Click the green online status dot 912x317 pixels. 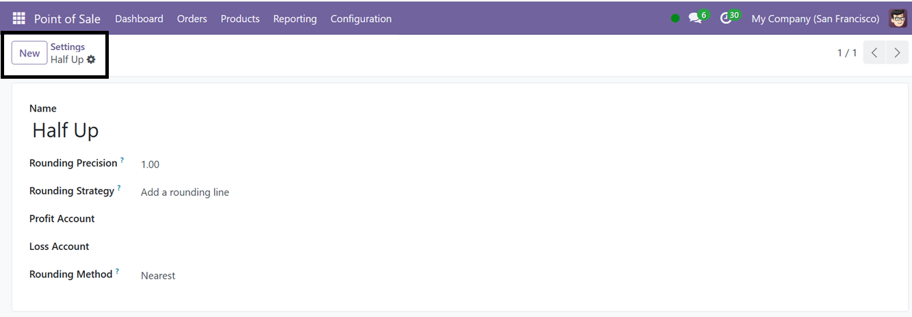coord(675,18)
